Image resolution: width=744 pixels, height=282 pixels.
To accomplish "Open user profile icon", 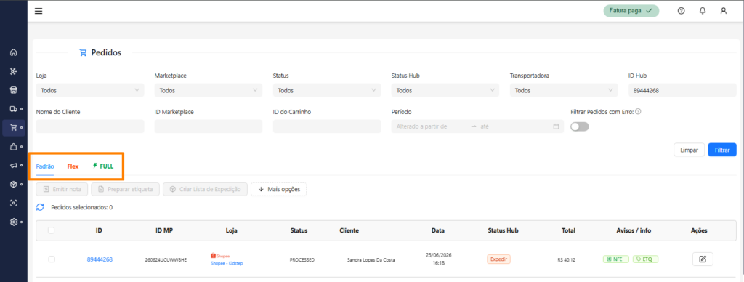I will (724, 11).
